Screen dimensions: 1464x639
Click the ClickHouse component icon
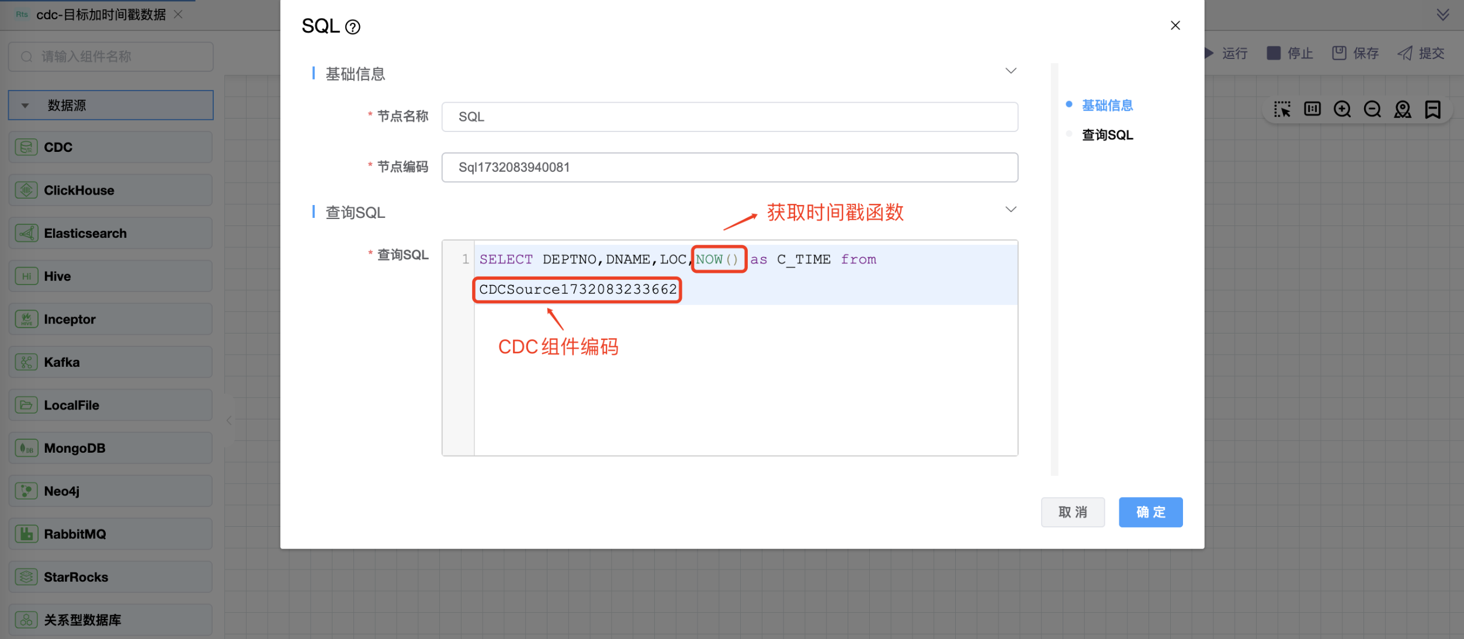click(26, 190)
